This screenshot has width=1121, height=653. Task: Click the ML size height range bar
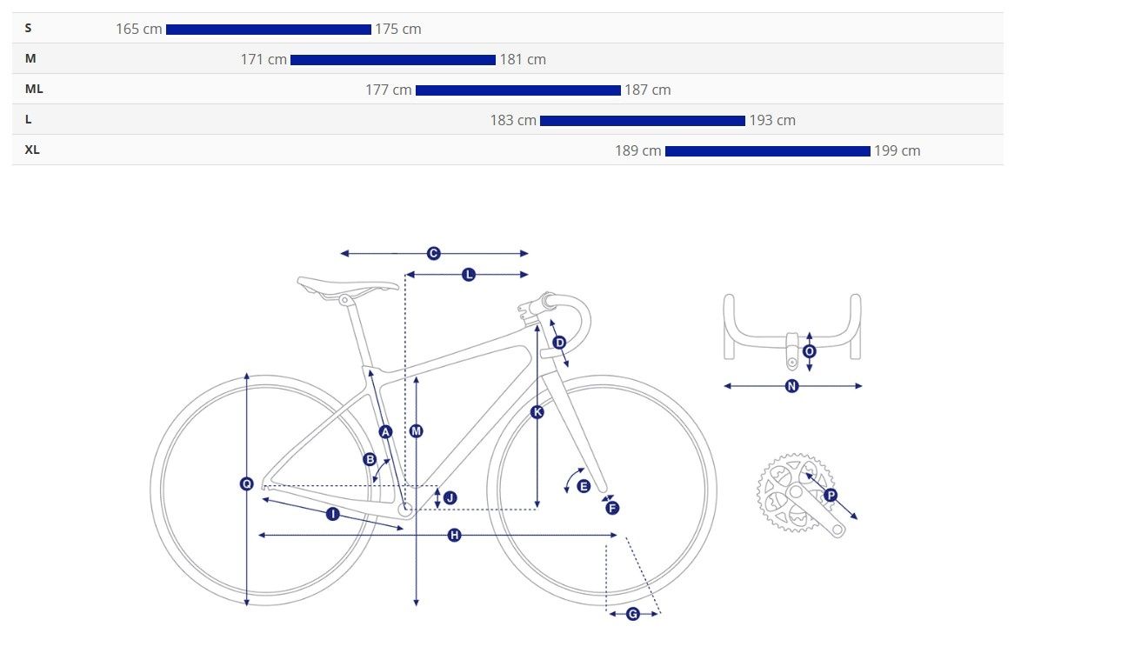[x=518, y=90]
